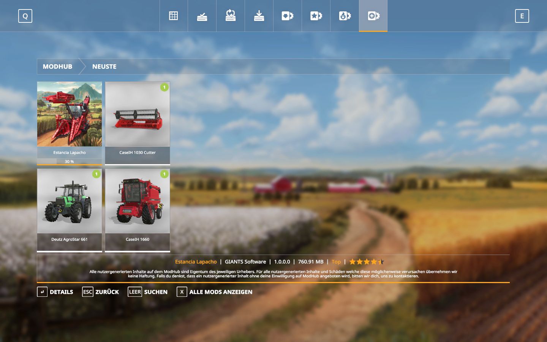547x342 pixels.
Task: Select the CaseIH 1030 Cutter thumbnail
Action: coord(138,114)
